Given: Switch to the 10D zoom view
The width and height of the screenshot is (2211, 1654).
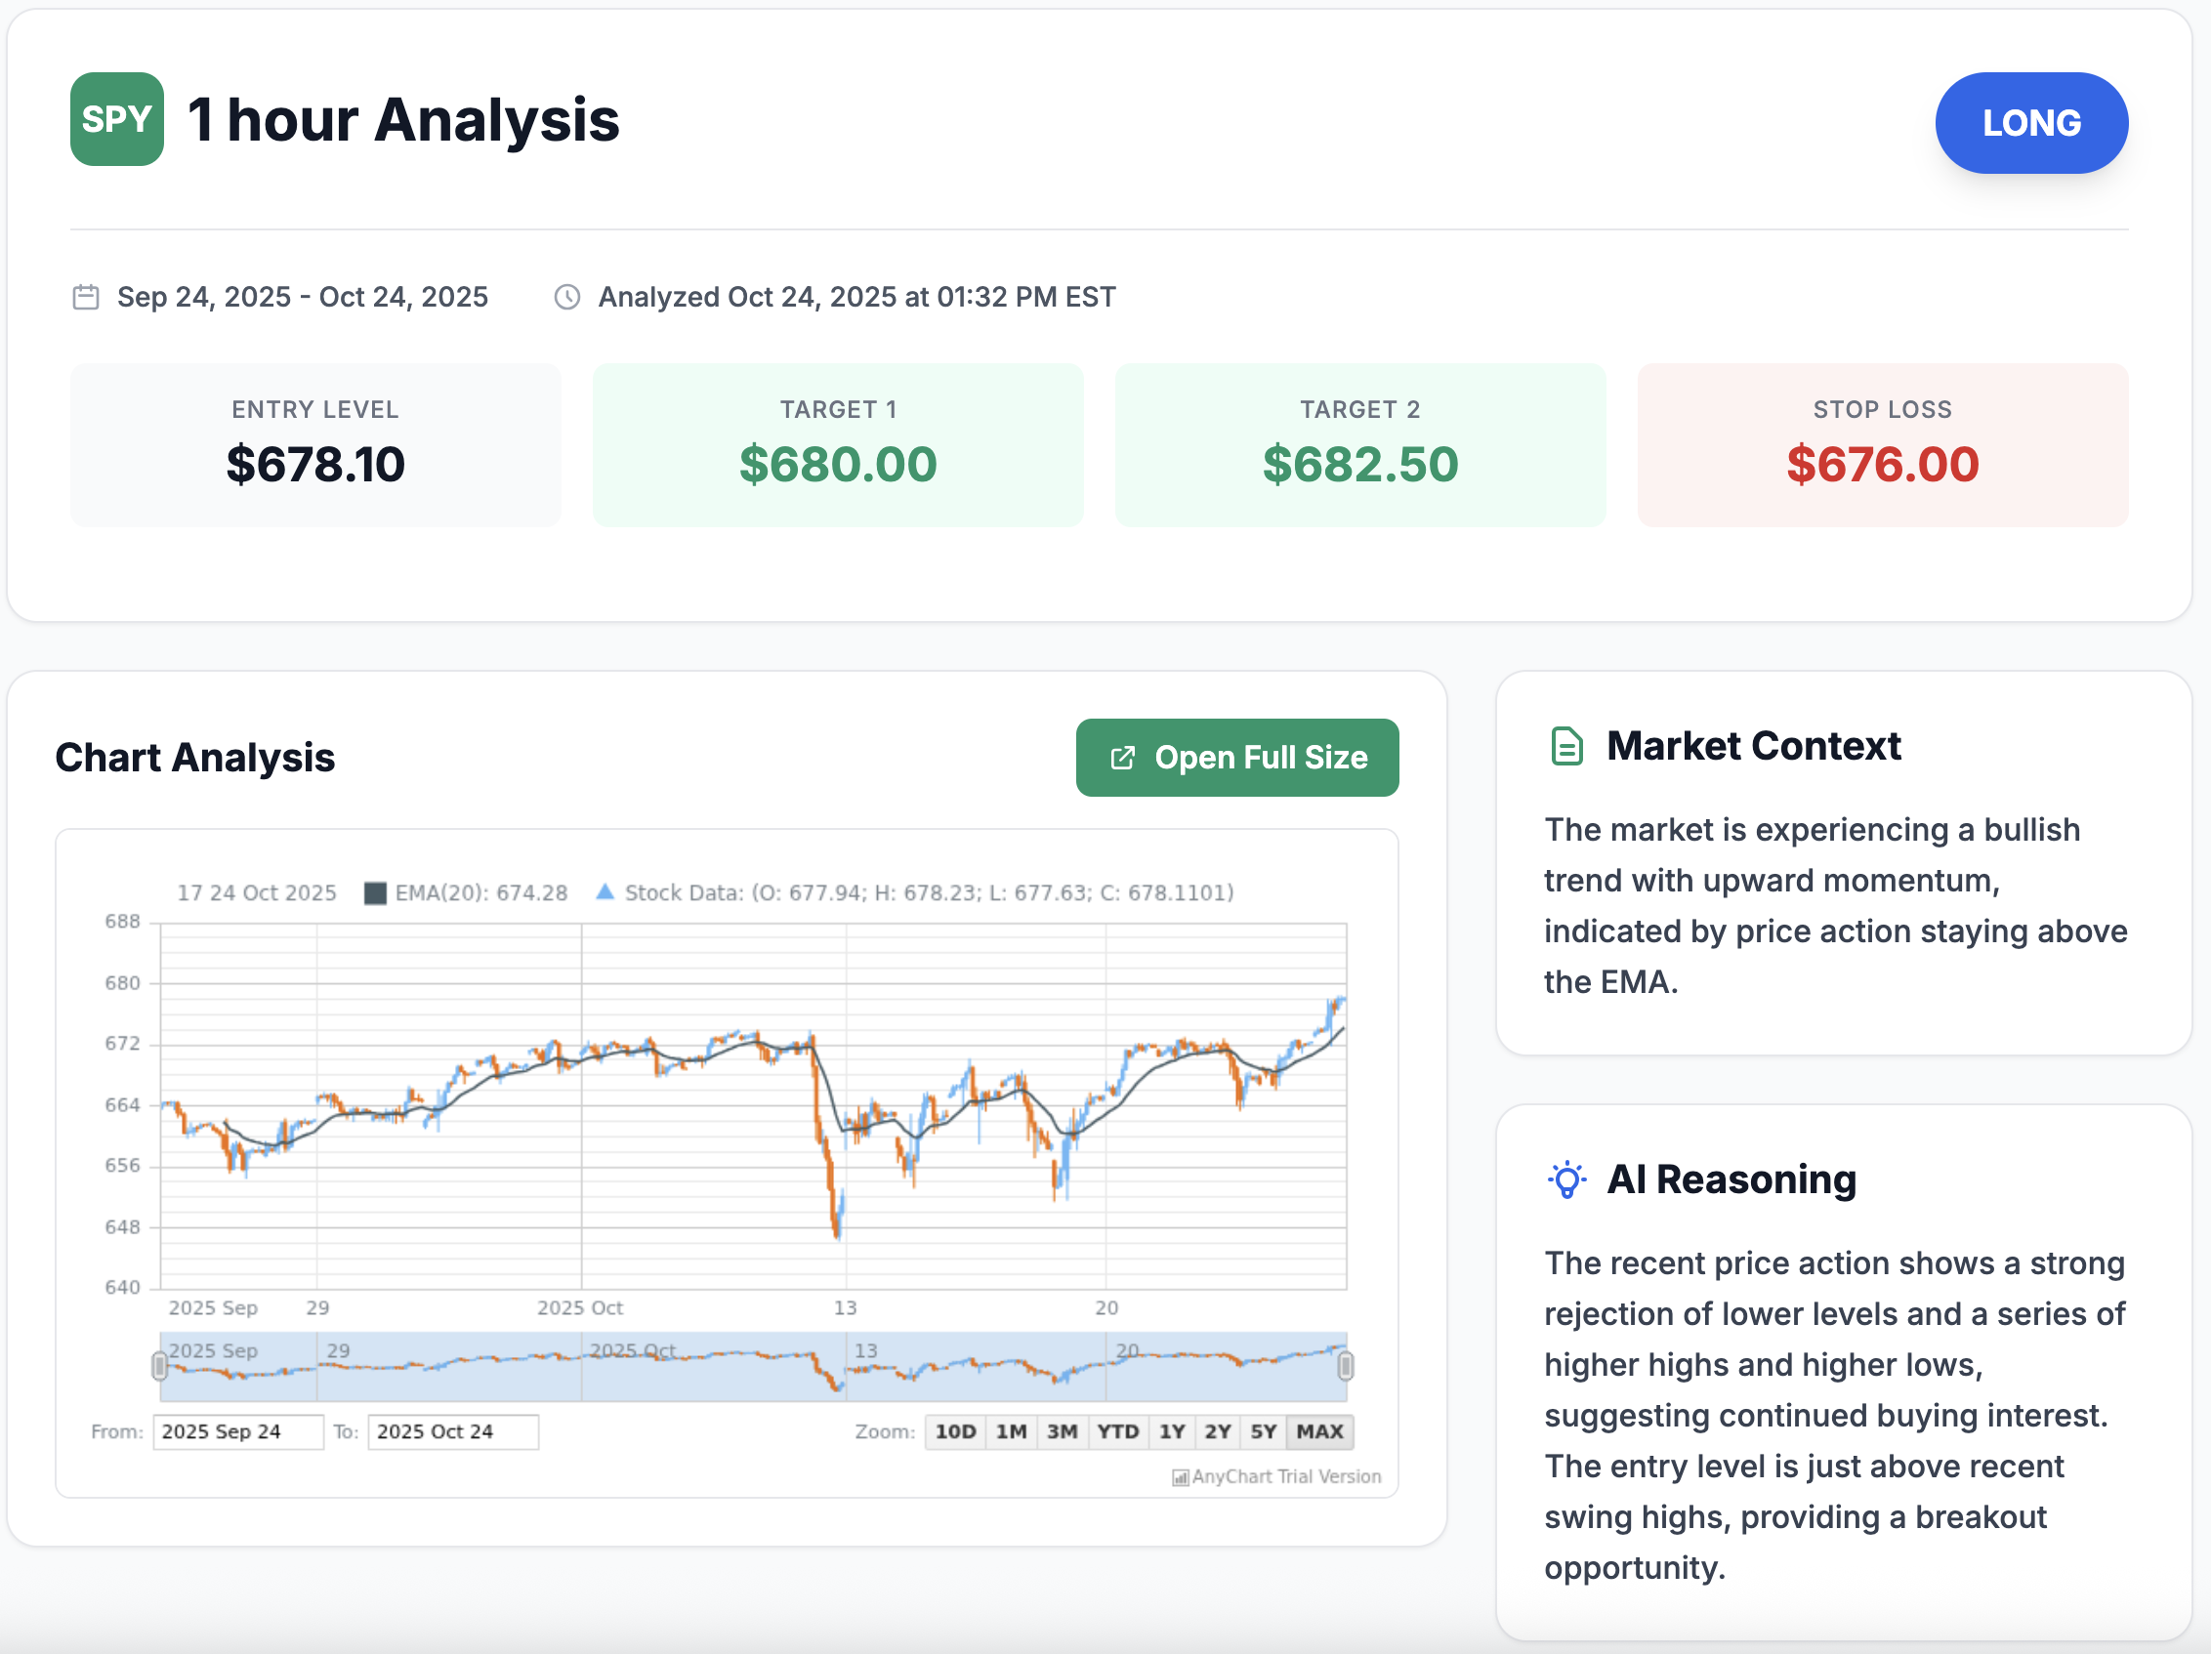Looking at the screenshot, I should (x=954, y=1431).
